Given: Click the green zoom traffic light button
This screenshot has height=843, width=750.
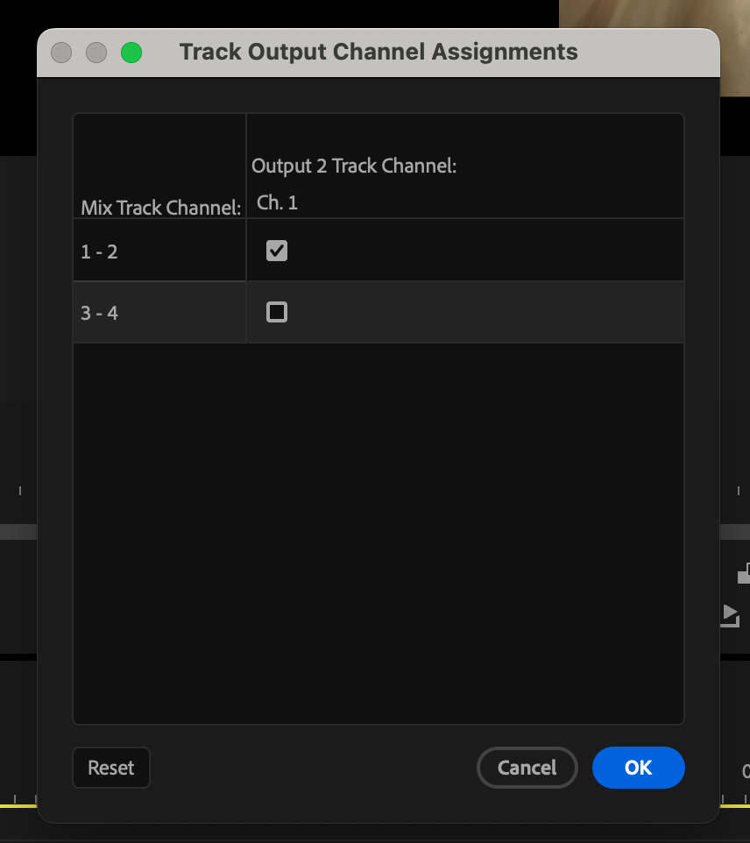Looking at the screenshot, I should [x=131, y=53].
